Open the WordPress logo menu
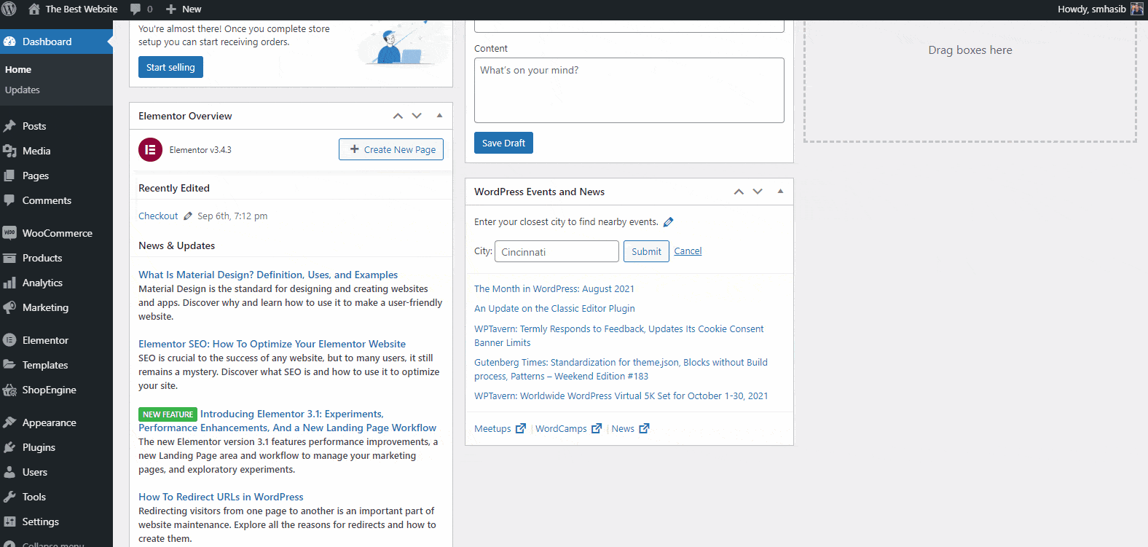The width and height of the screenshot is (1148, 547). [9, 9]
